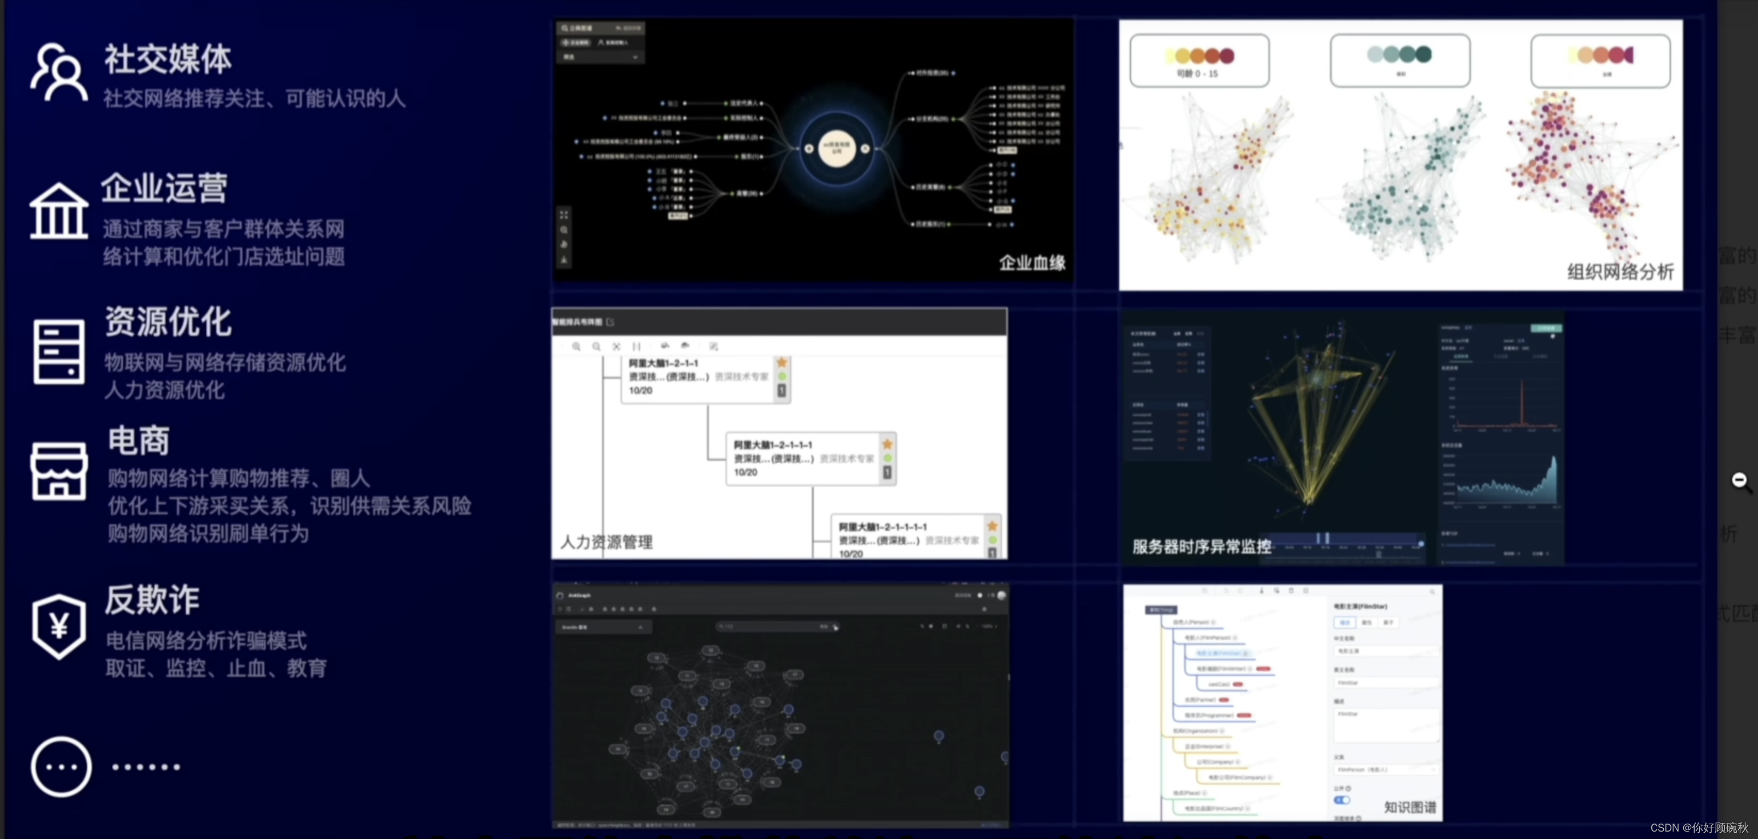
Task: Click the 组织网络分析 caption
Action: click(x=1620, y=272)
